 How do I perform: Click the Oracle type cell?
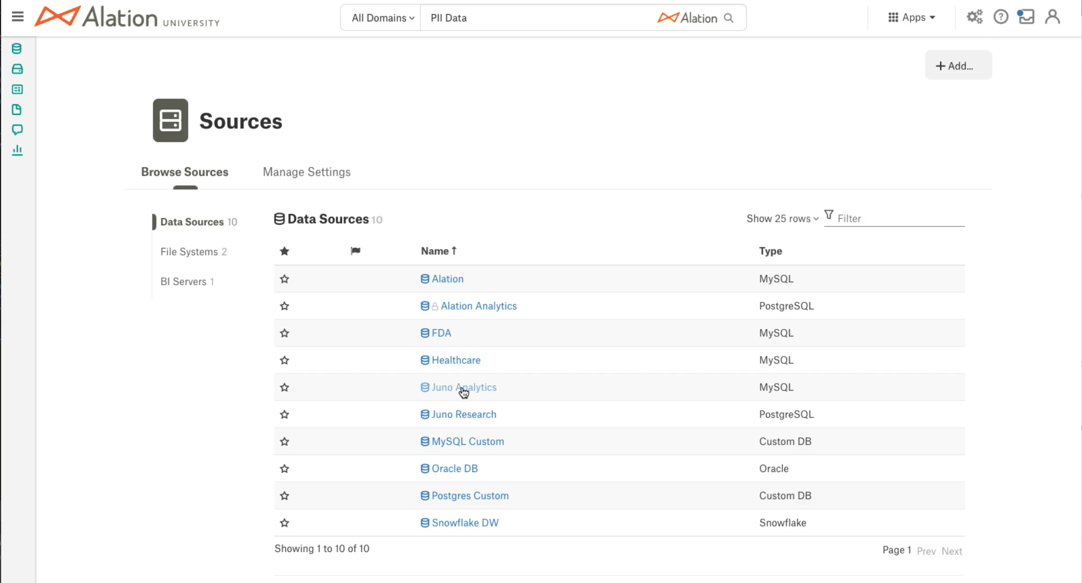[x=774, y=469]
